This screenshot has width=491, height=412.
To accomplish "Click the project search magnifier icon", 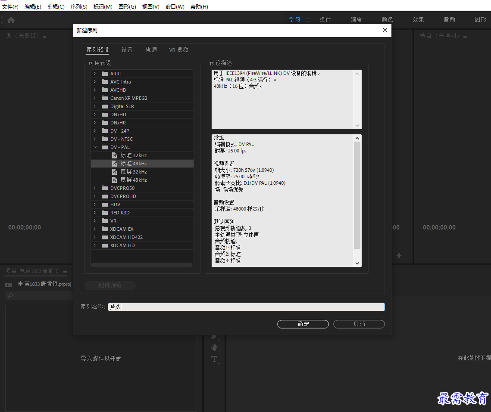I will click(x=10, y=295).
